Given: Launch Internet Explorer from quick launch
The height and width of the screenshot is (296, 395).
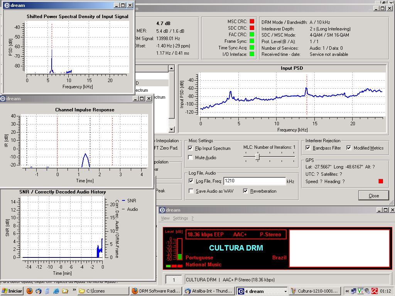Looking at the screenshot, I should pos(56,291).
